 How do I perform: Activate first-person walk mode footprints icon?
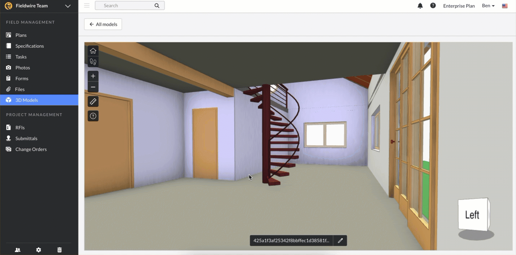point(93,62)
